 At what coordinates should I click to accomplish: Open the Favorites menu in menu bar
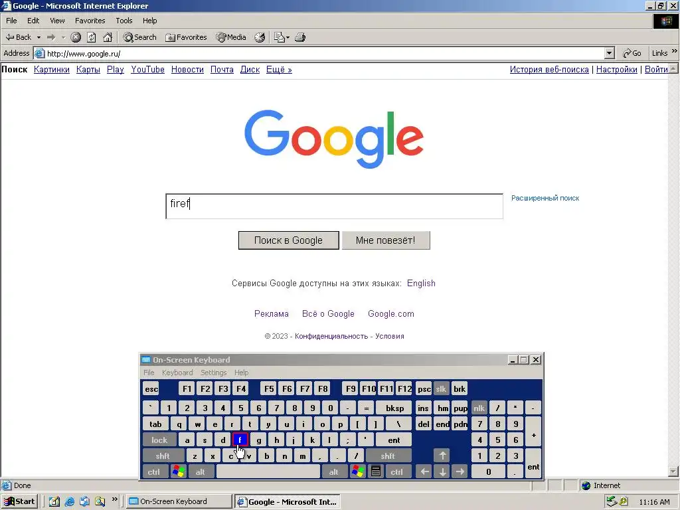pyautogui.click(x=90, y=21)
